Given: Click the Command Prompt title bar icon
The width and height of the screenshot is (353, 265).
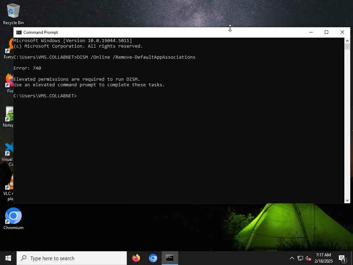Looking at the screenshot, I should (19, 32).
